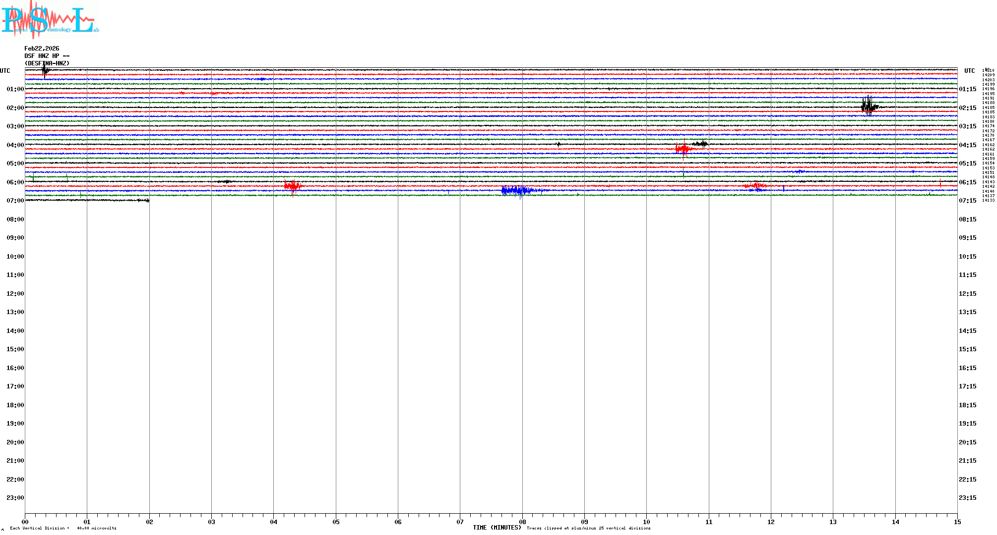
Task: Click minute 08 tick label on bottom axis
Action: coord(522,522)
